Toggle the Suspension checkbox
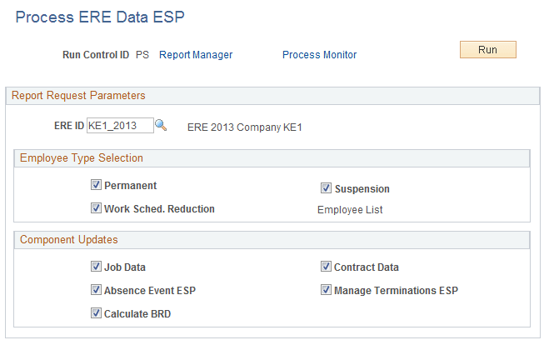The image size is (549, 345). point(327,188)
